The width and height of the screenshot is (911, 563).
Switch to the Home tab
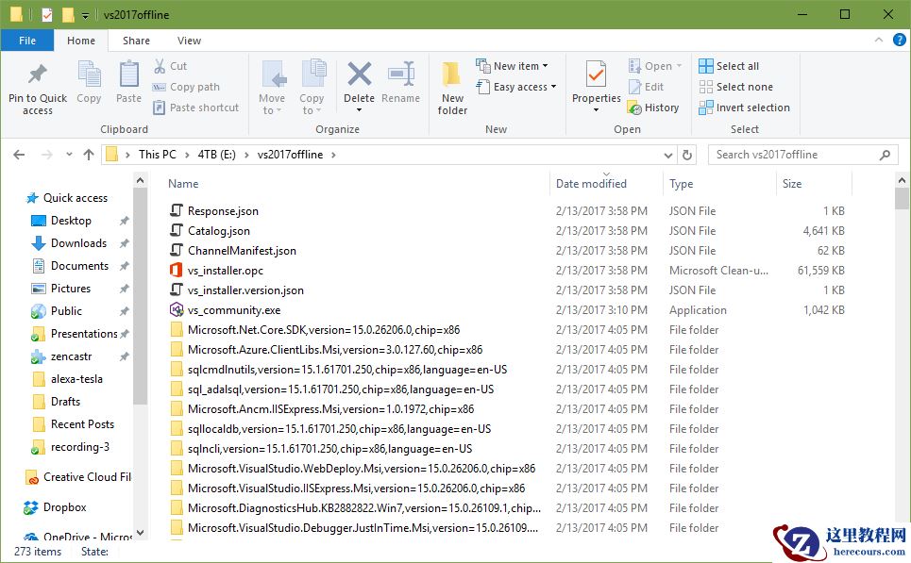81,41
